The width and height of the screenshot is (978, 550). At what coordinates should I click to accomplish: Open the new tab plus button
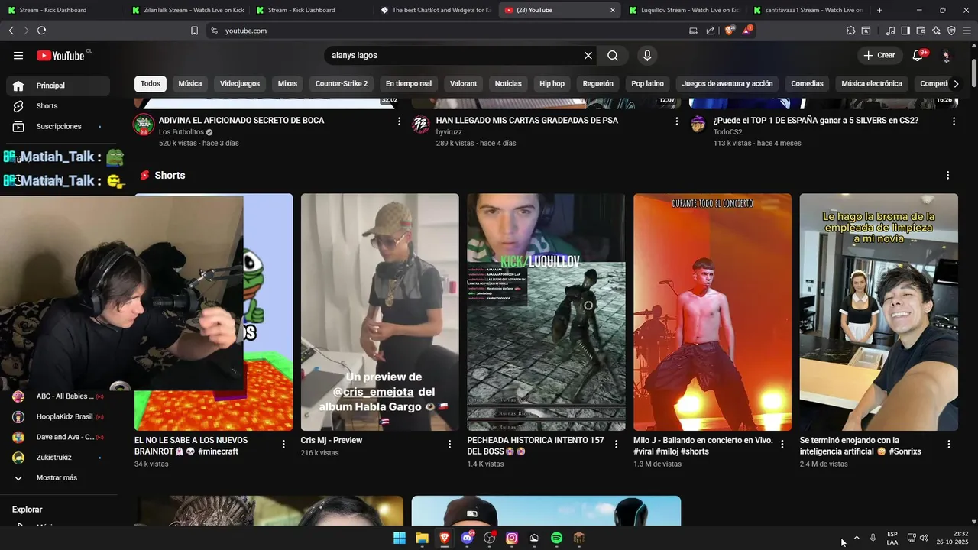879,10
